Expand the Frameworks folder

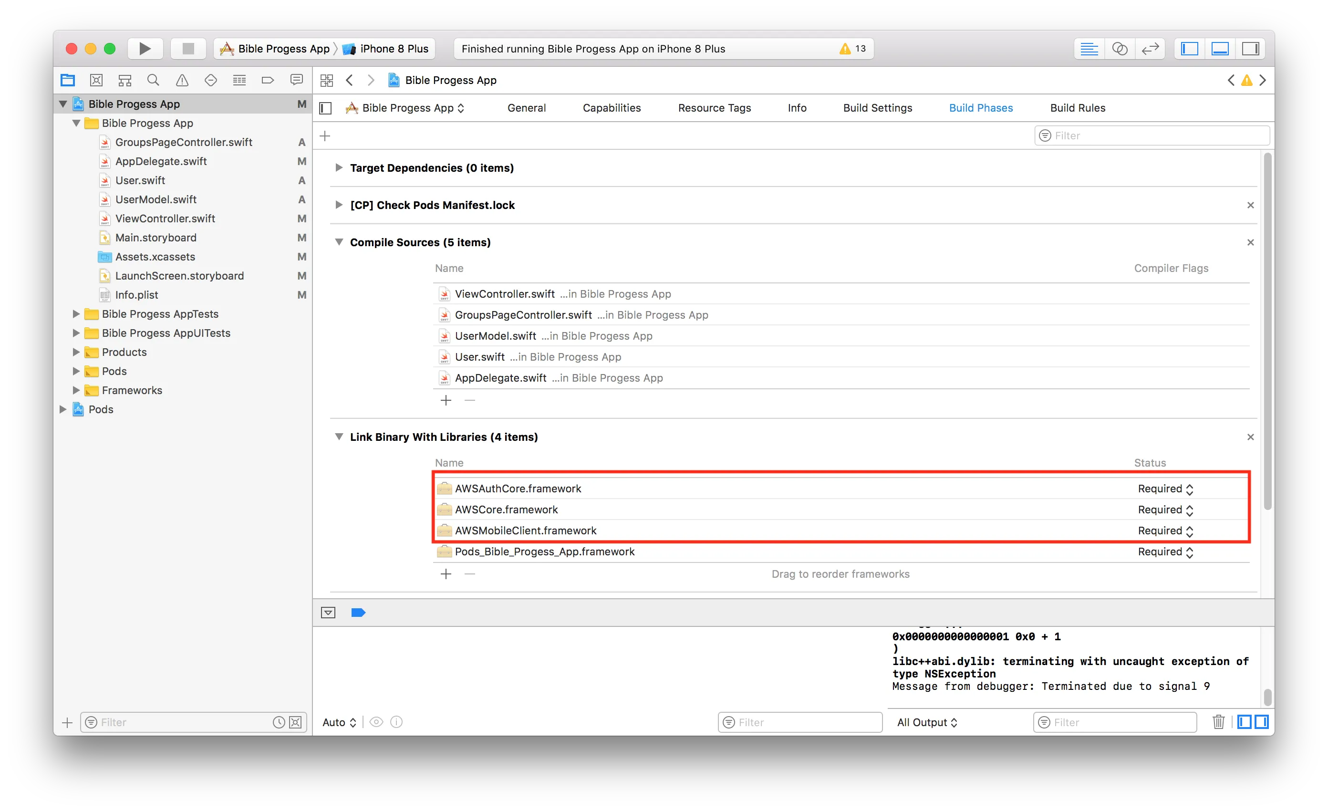(x=76, y=390)
